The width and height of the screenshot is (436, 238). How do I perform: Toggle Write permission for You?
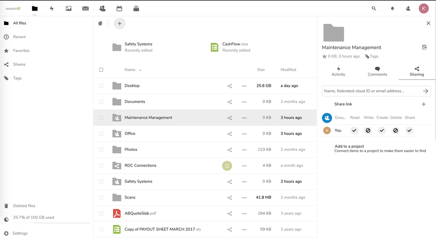point(368,130)
